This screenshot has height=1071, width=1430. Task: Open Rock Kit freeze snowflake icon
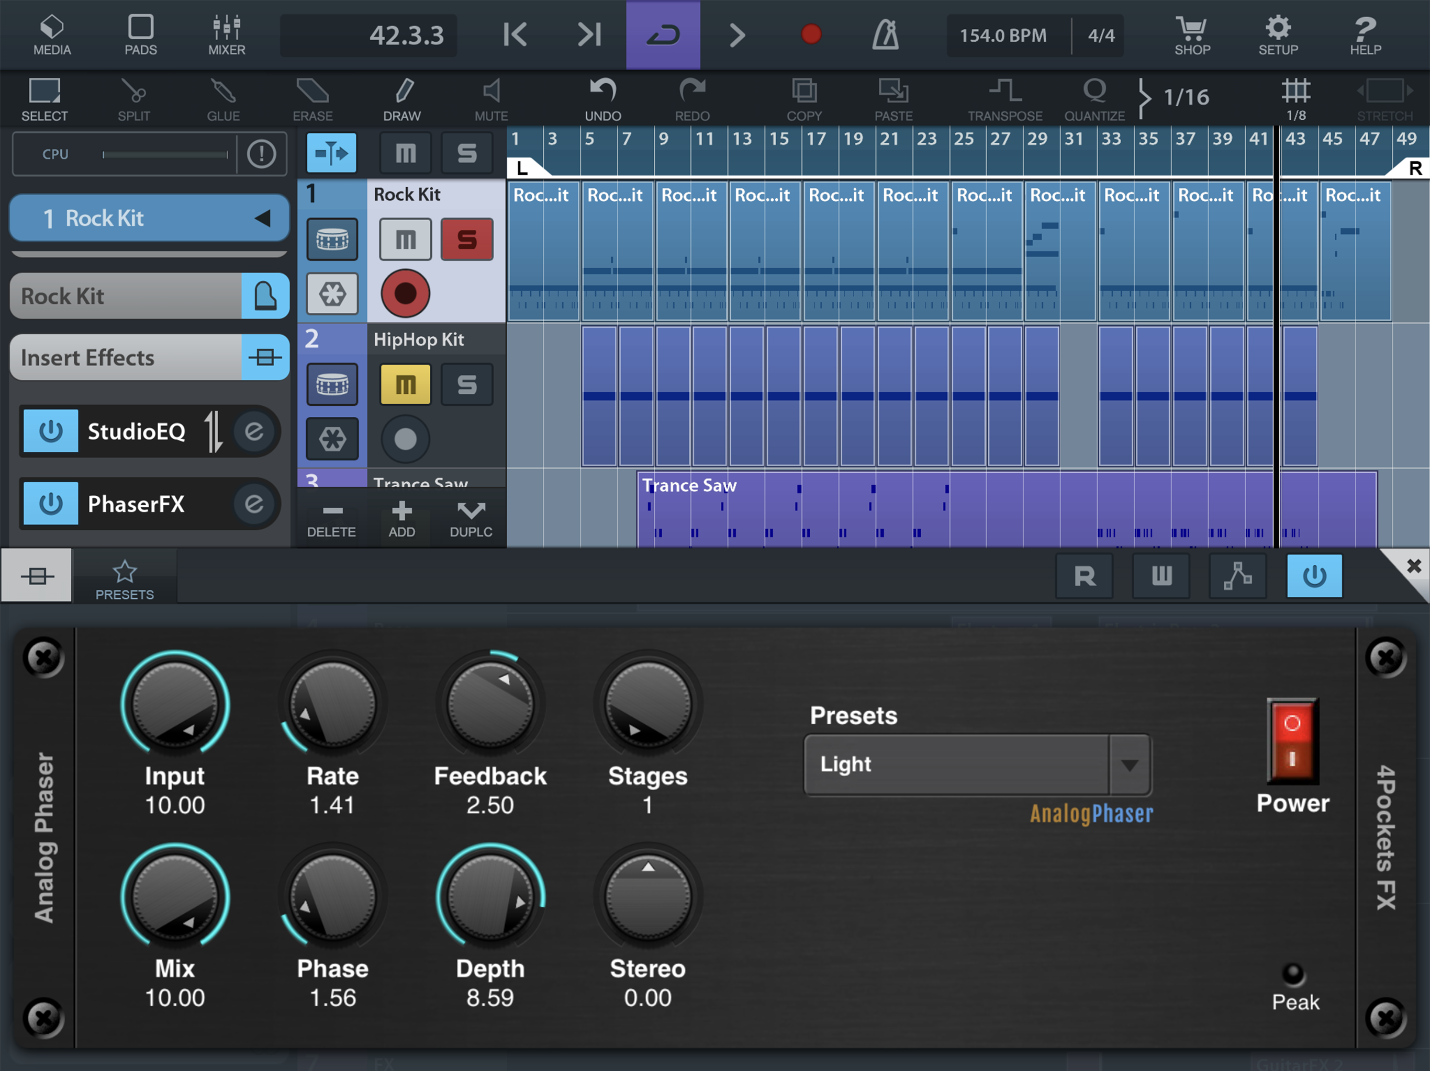[332, 294]
